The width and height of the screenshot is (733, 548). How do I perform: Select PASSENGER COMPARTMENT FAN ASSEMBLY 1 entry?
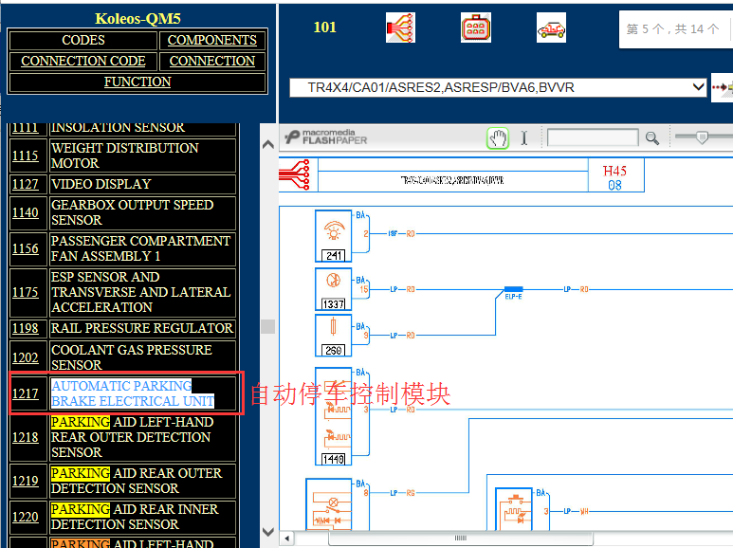pyautogui.click(x=140, y=248)
